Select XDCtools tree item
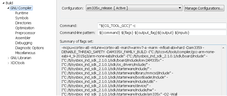Viewport: 227px width, 96px height. [17, 63]
